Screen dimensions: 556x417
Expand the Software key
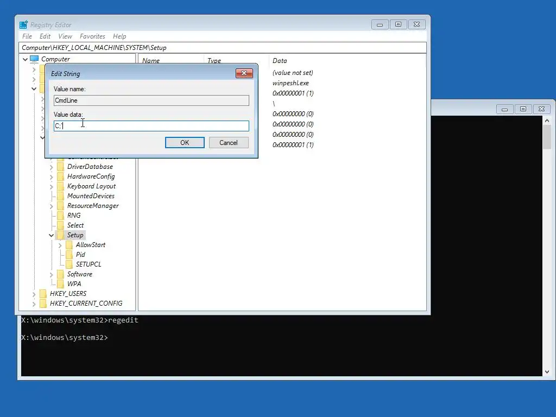(x=52, y=274)
